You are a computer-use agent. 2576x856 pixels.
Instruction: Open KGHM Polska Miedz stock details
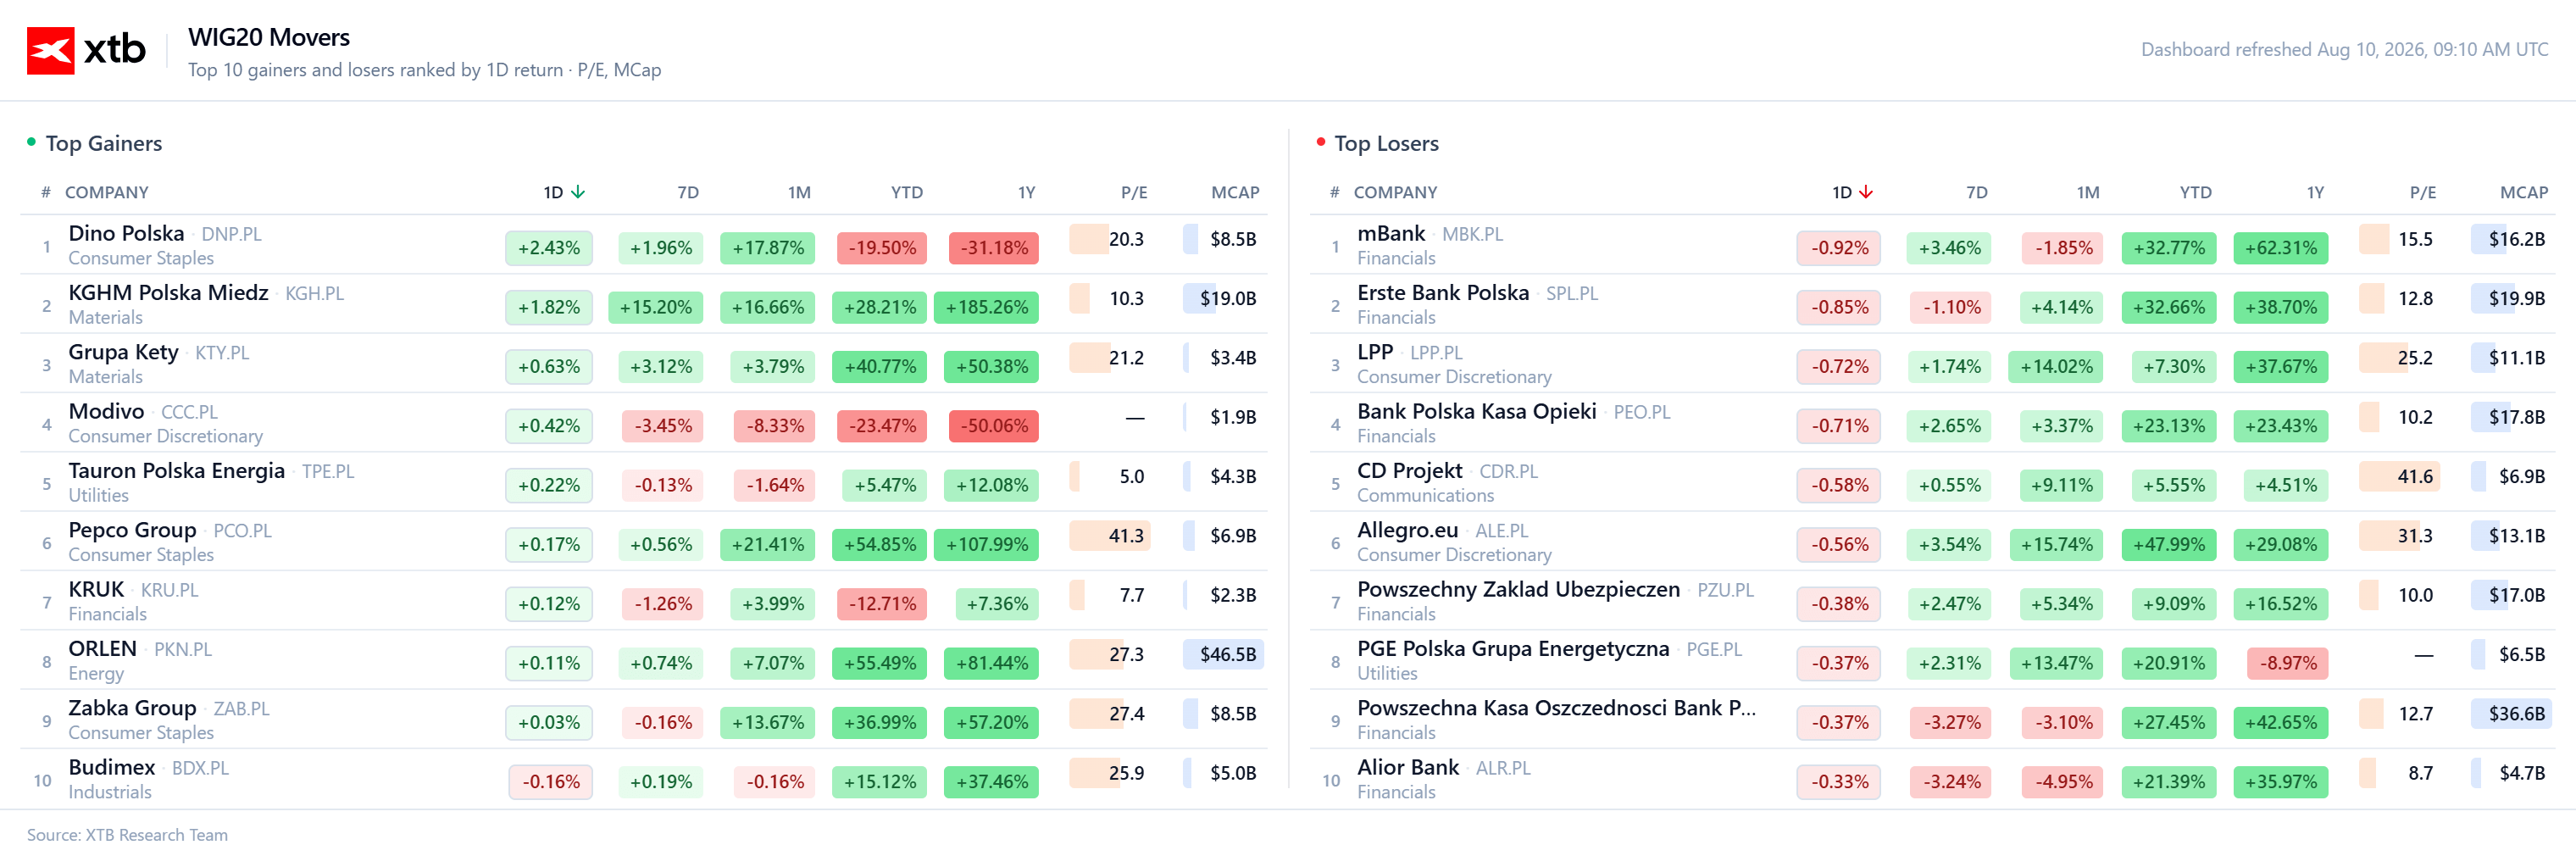coord(168,293)
